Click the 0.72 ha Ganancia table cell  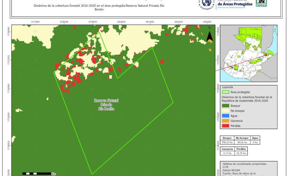tap(228, 153)
